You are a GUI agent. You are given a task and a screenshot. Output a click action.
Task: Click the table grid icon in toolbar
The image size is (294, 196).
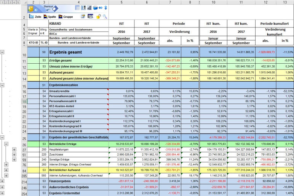(x=78, y=8)
